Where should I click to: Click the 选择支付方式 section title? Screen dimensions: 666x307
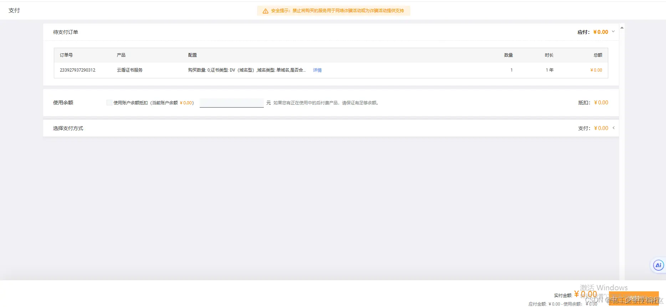[68, 128]
